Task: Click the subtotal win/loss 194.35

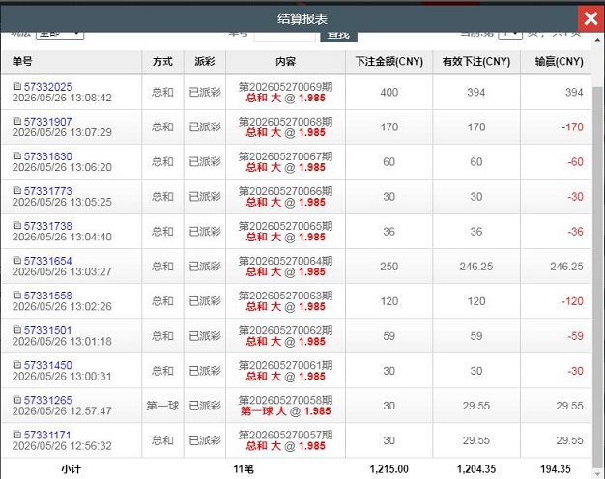Action: (555, 469)
